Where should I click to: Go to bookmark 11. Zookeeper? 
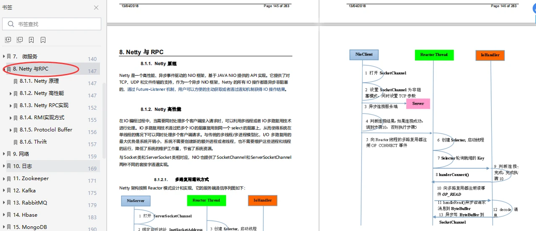(x=31, y=178)
